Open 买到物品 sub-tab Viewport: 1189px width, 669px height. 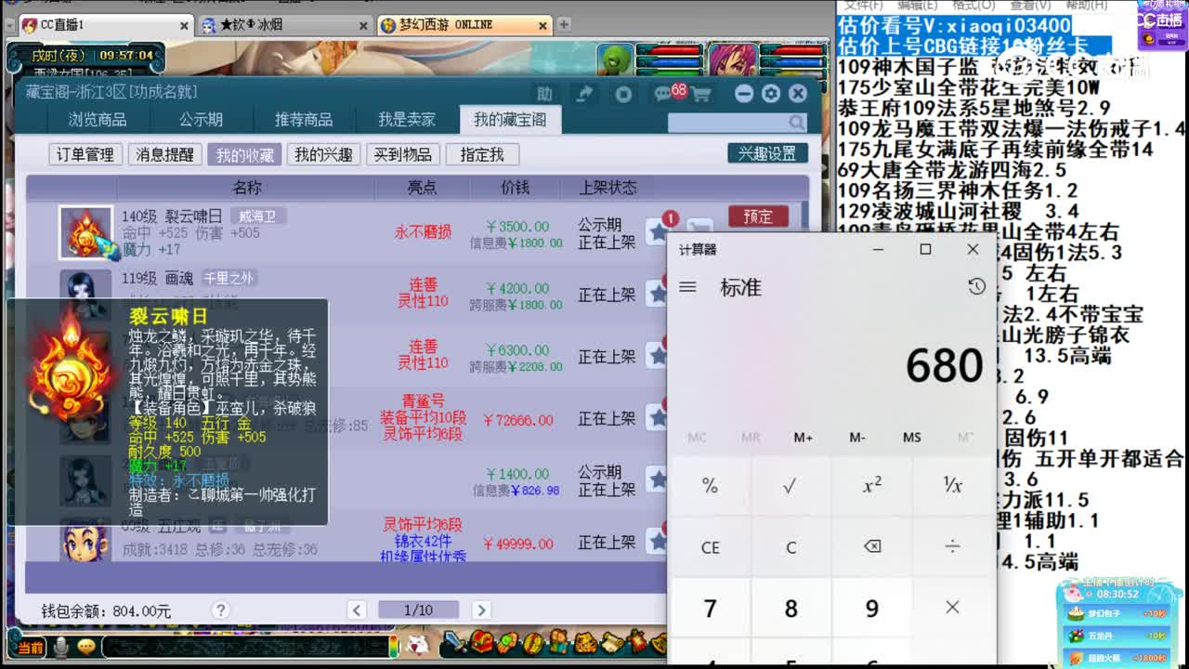point(403,154)
